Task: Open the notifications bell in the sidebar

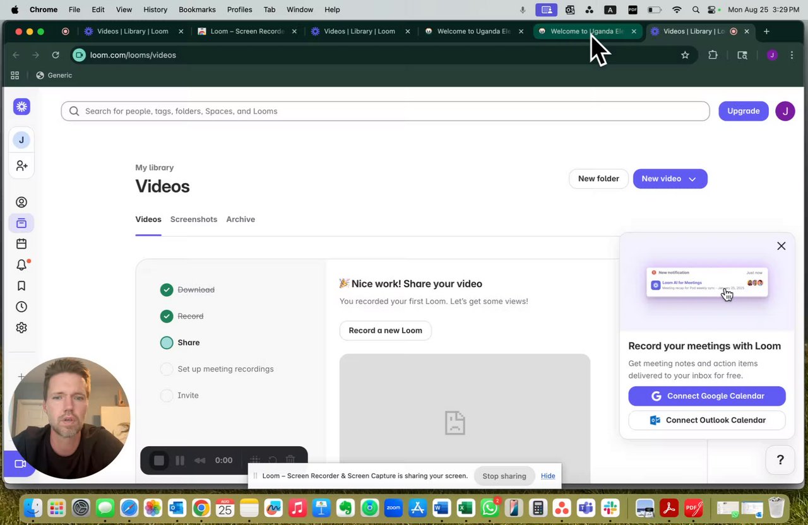Action: (21, 265)
